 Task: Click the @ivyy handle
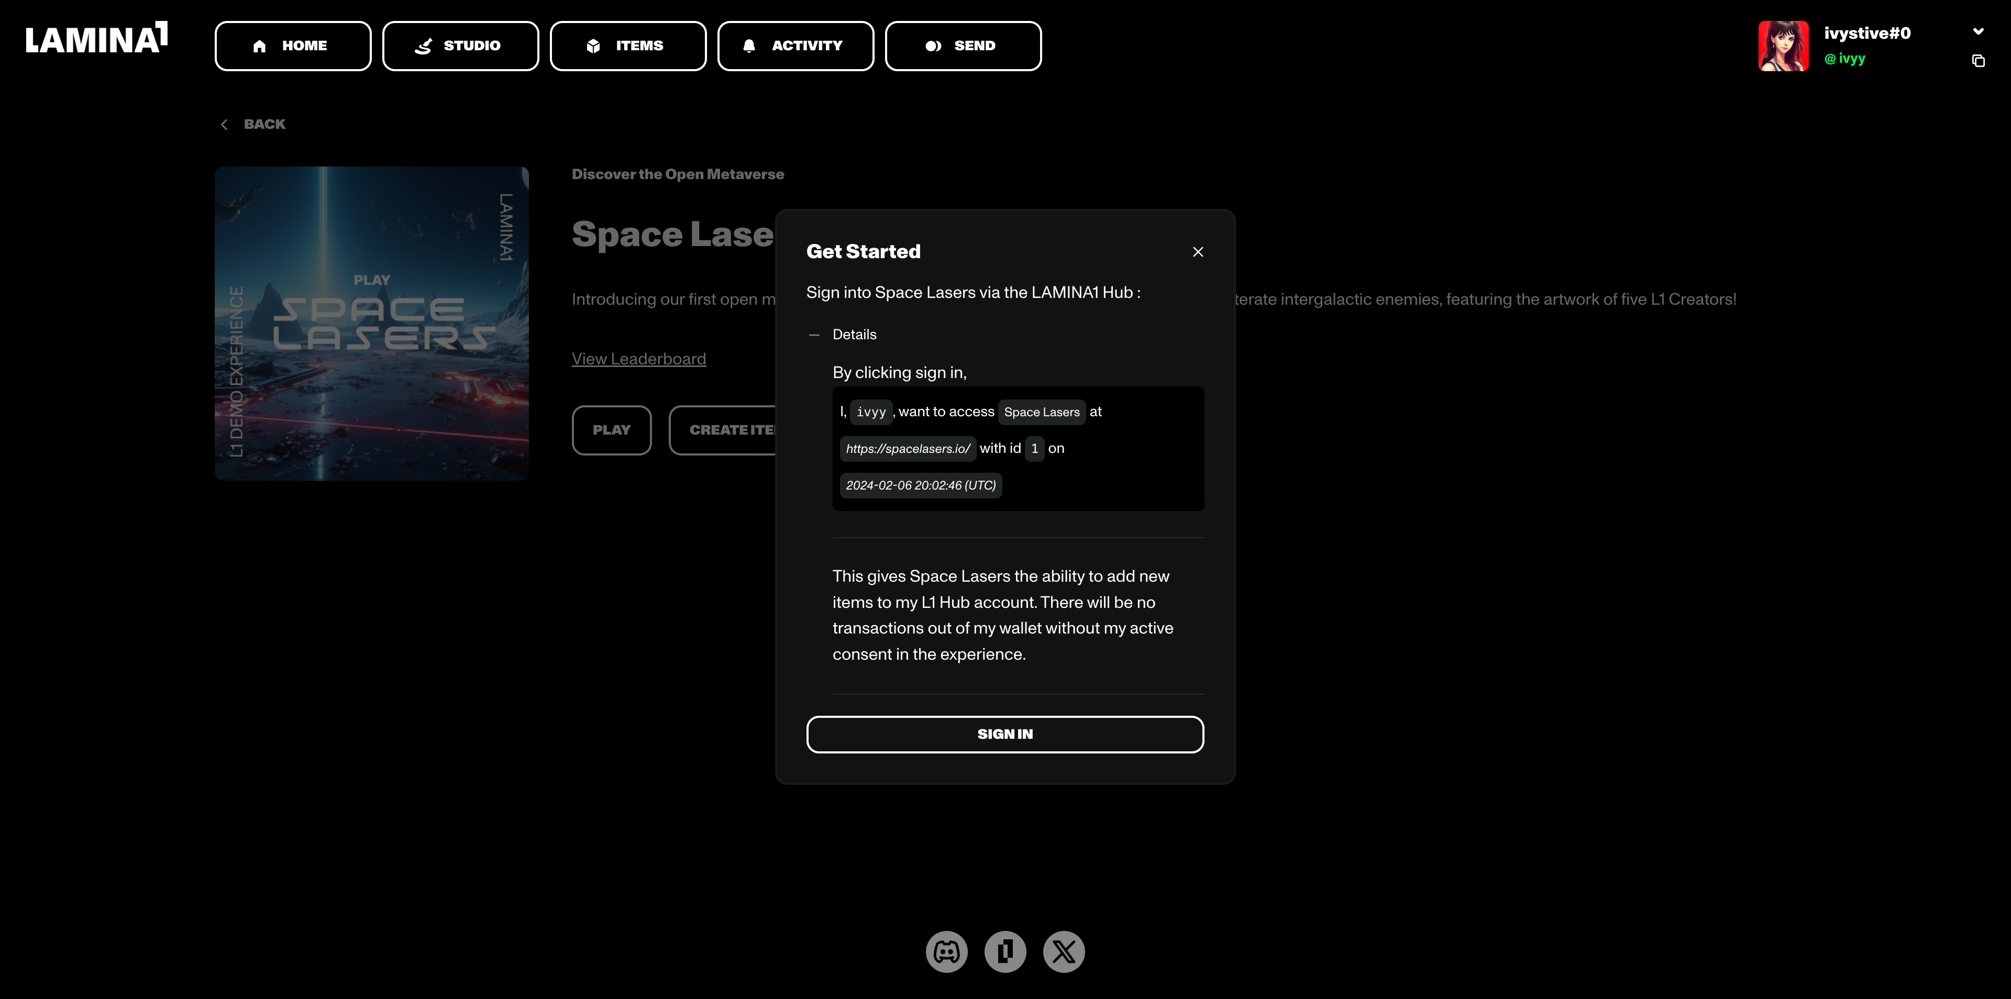[1844, 59]
